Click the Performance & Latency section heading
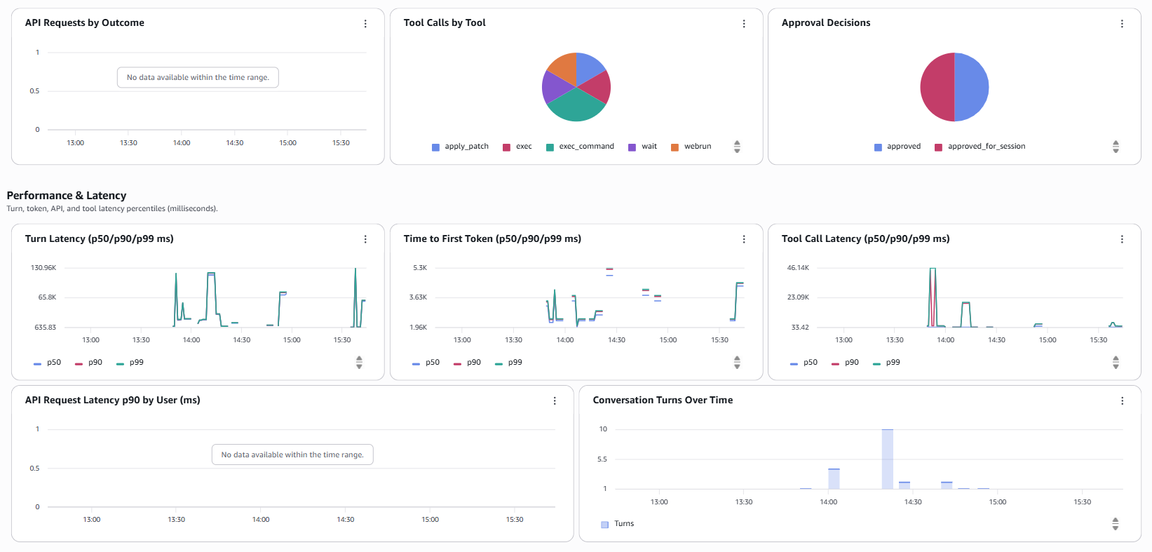Viewport: 1152px width, 552px height. [x=67, y=196]
